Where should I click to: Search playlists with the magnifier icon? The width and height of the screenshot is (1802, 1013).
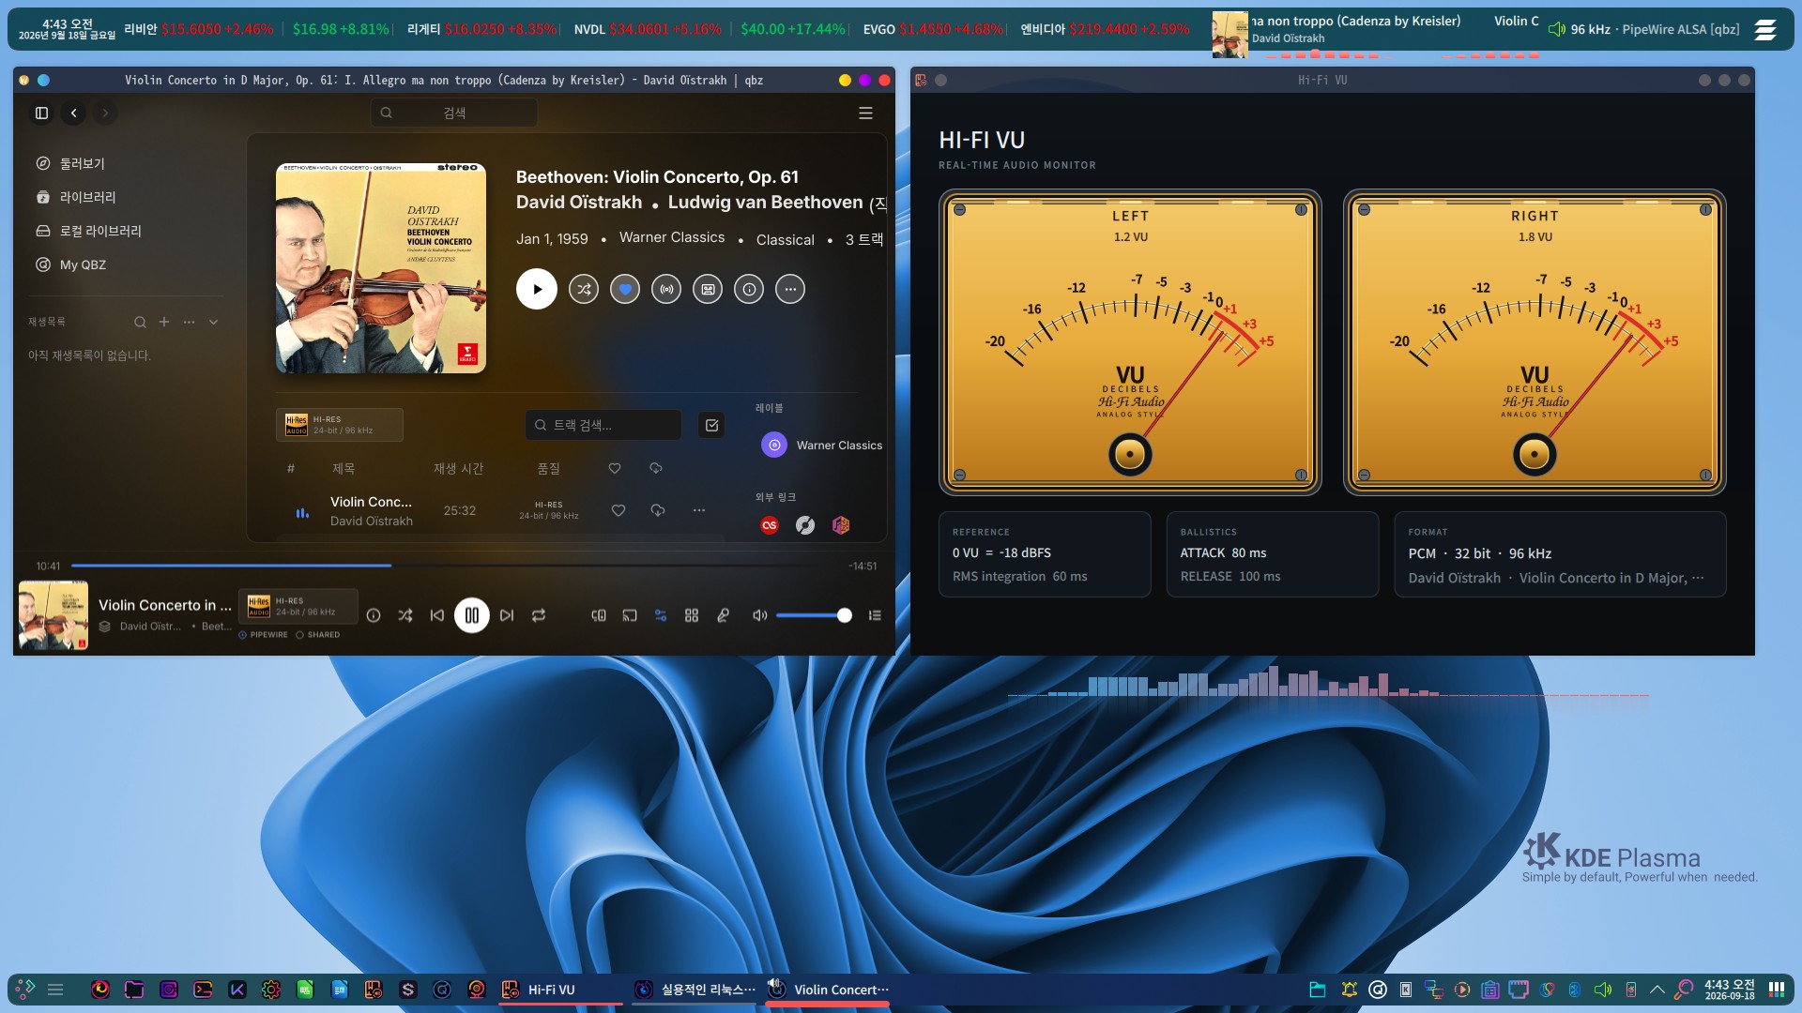(x=140, y=322)
